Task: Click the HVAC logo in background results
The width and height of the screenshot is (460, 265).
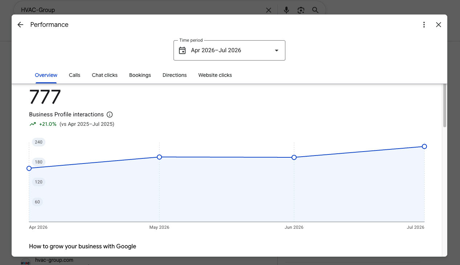Action: pos(25,262)
